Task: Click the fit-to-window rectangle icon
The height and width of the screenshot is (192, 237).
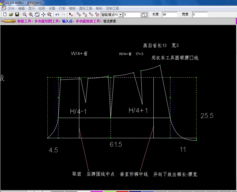Action: pyautogui.click(x=37, y=14)
